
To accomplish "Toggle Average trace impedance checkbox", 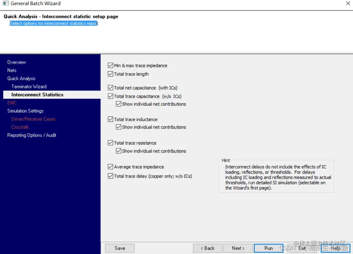I will pyautogui.click(x=110, y=167).
